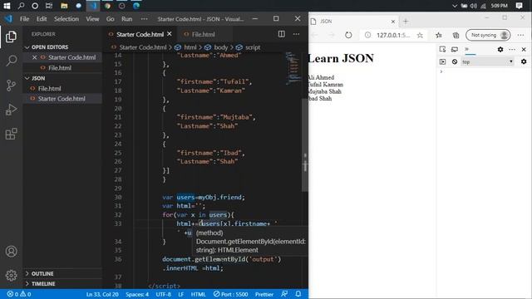532x299 pixels.
Task: Open the Selection menu
Action: [x=66, y=18]
